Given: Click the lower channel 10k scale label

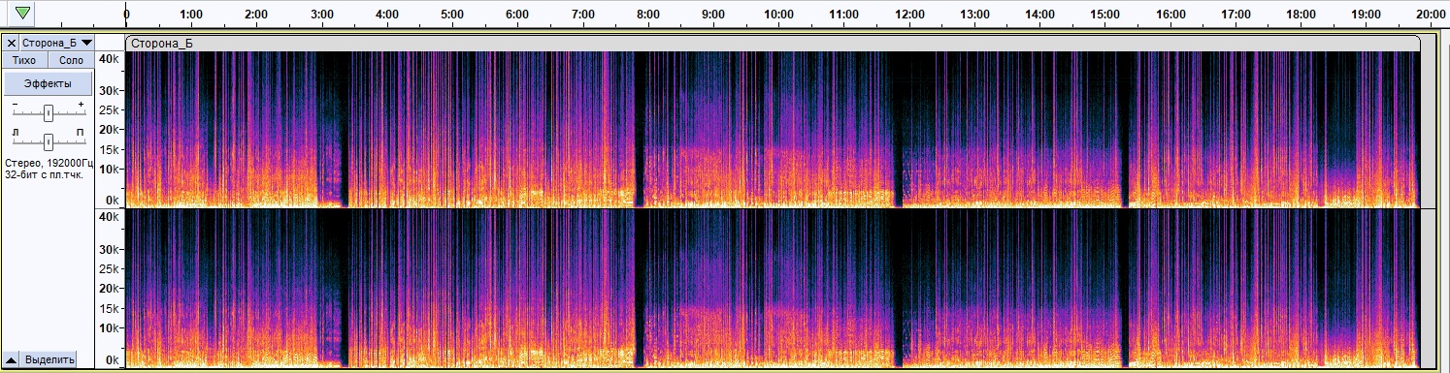Looking at the screenshot, I should pyautogui.click(x=110, y=327).
